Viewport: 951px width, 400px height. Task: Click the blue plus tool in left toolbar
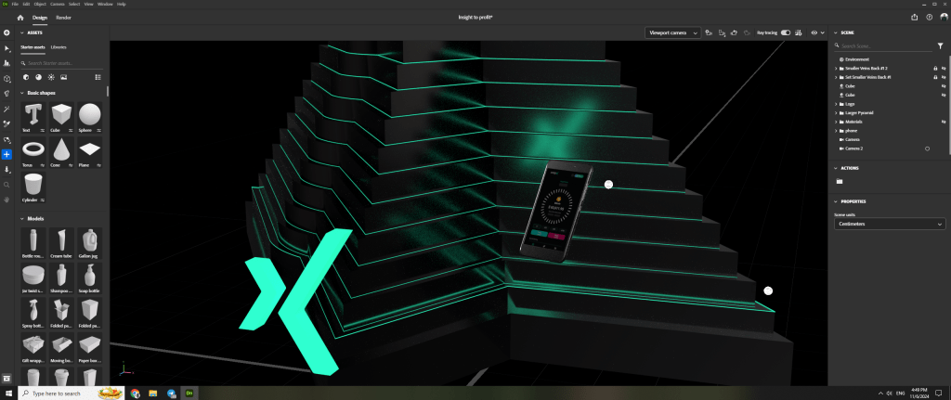(x=7, y=154)
